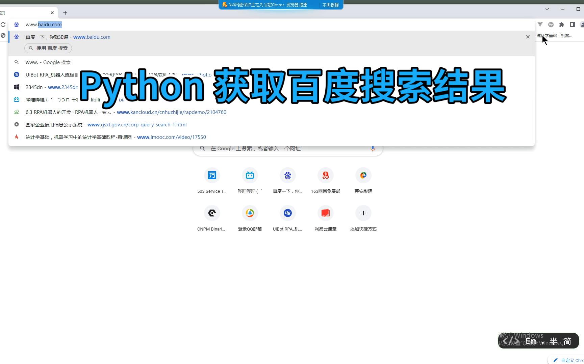Click the V-shaped extension icon in toolbar

(540, 25)
